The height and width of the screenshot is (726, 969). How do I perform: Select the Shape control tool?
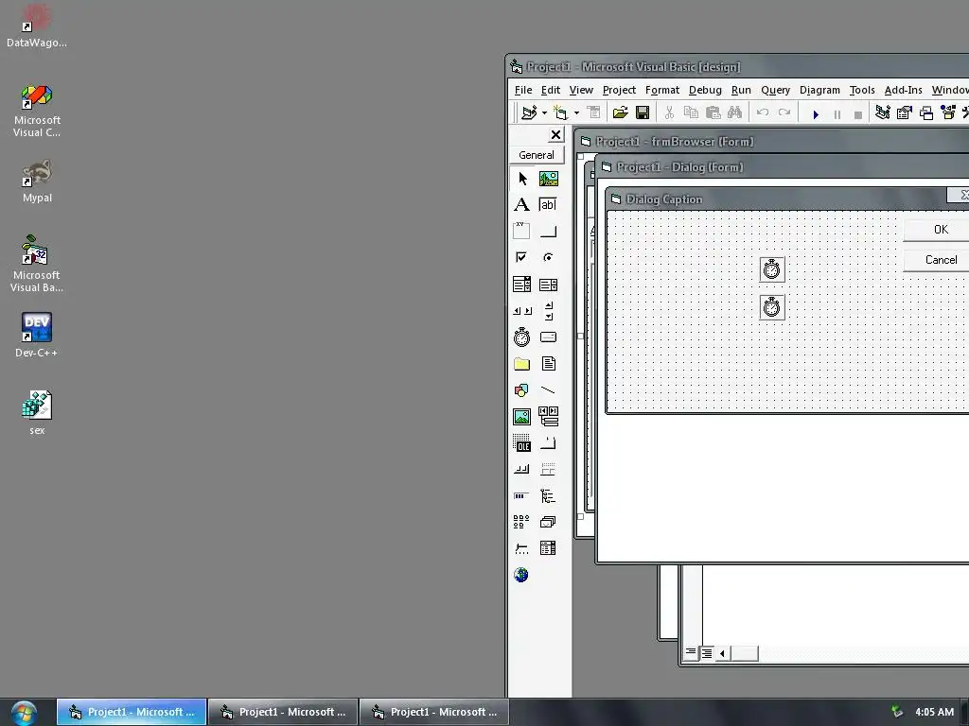(x=522, y=390)
